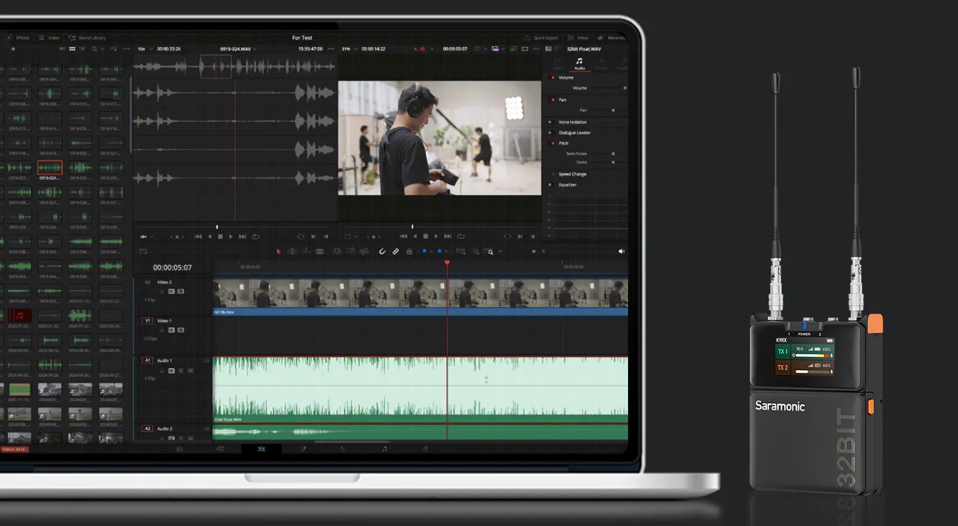Toggle the Linked Selection chain icon
The image size is (958, 526).
[x=396, y=251]
